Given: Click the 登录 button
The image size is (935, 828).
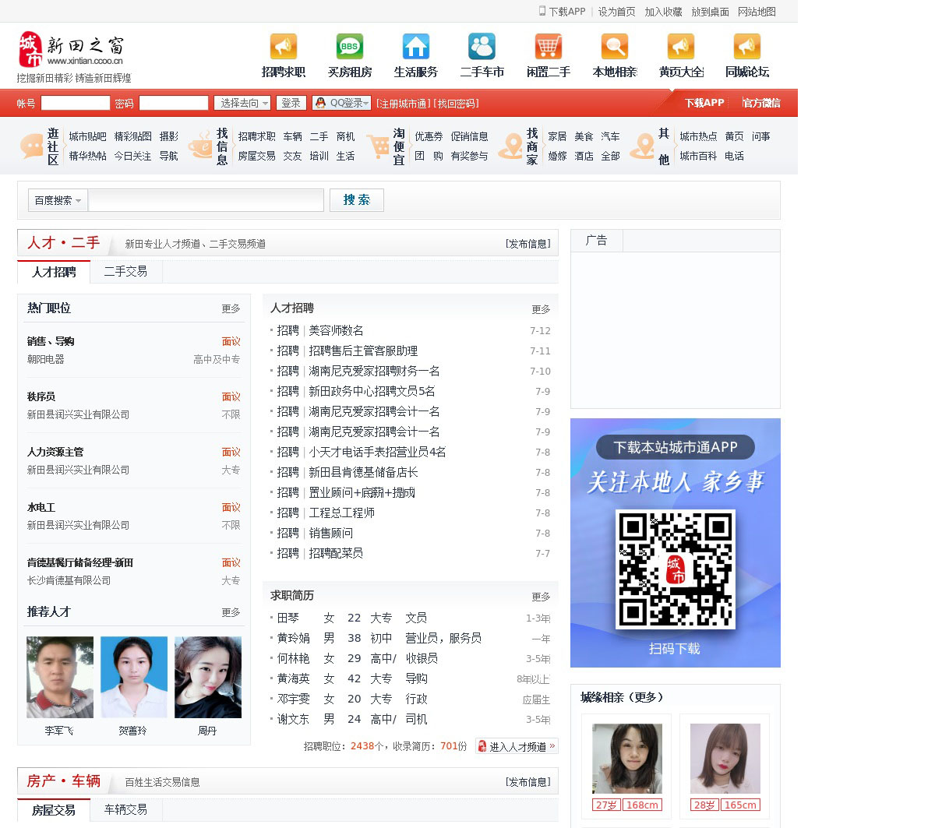Looking at the screenshot, I should click(x=291, y=103).
